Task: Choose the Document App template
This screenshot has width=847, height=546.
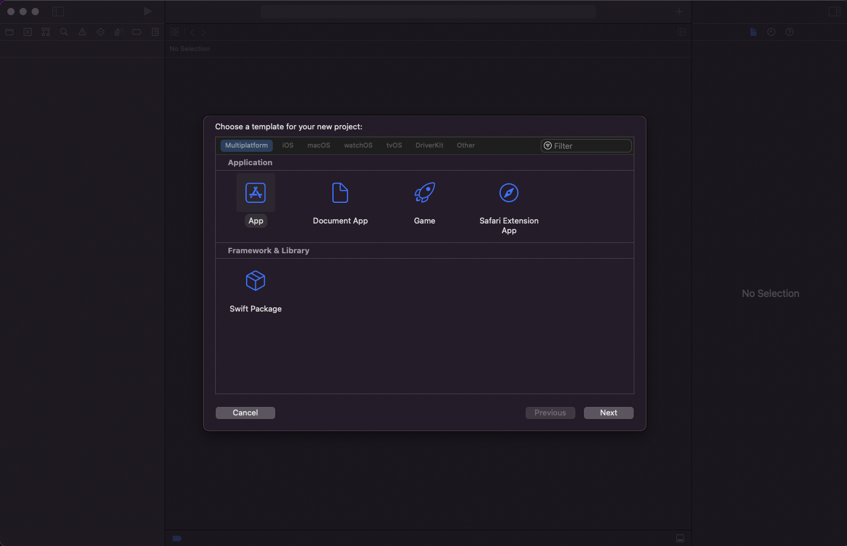Action: click(x=340, y=193)
